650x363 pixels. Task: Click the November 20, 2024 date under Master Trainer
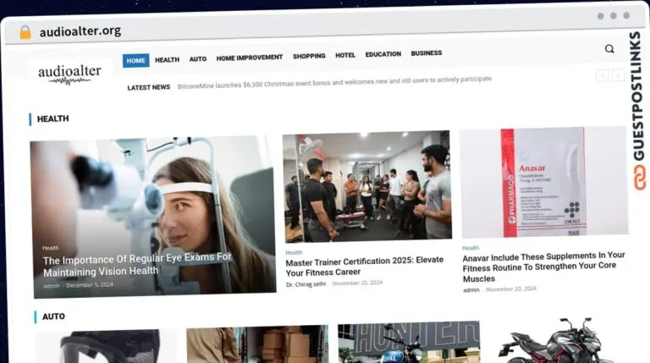pos(357,283)
